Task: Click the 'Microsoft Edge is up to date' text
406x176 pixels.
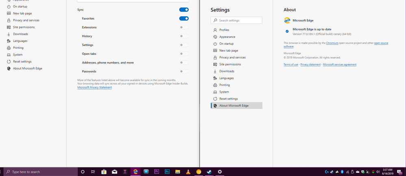Action: pos(312,29)
